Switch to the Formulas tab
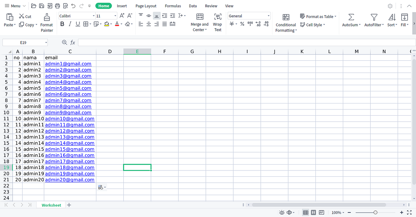416x217 pixels. [173, 6]
